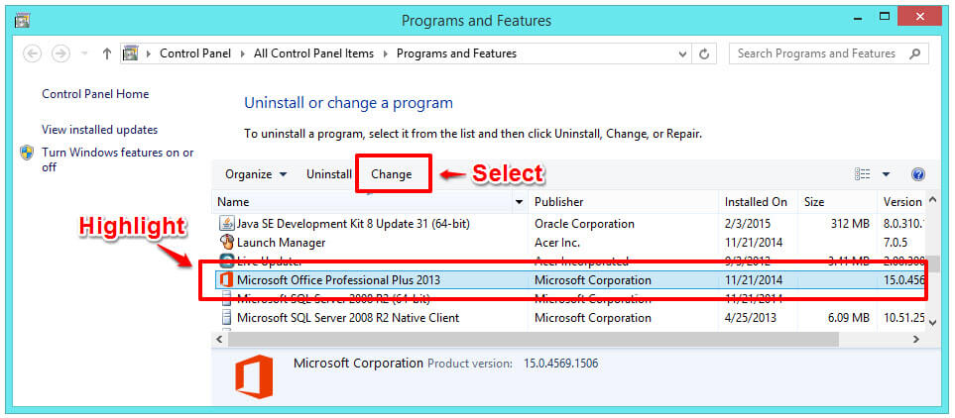Viewport: 955px width, 418px height.
Task: Open Control Panel Home link
Action: coord(95,94)
